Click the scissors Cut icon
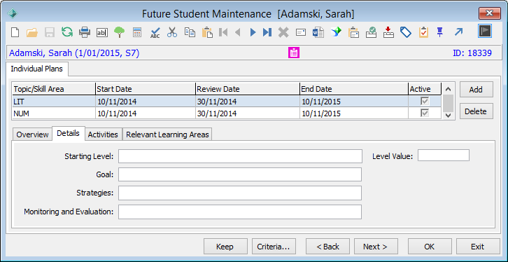This screenshot has width=508, height=262. click(172, 32)
